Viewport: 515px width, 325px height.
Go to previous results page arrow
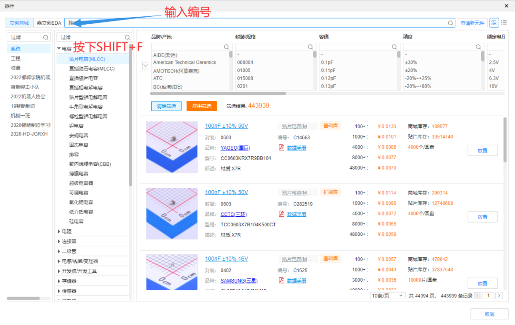(478, 295)
